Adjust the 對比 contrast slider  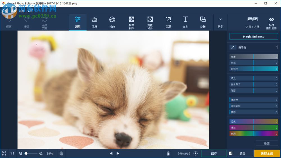pos(253,63)
